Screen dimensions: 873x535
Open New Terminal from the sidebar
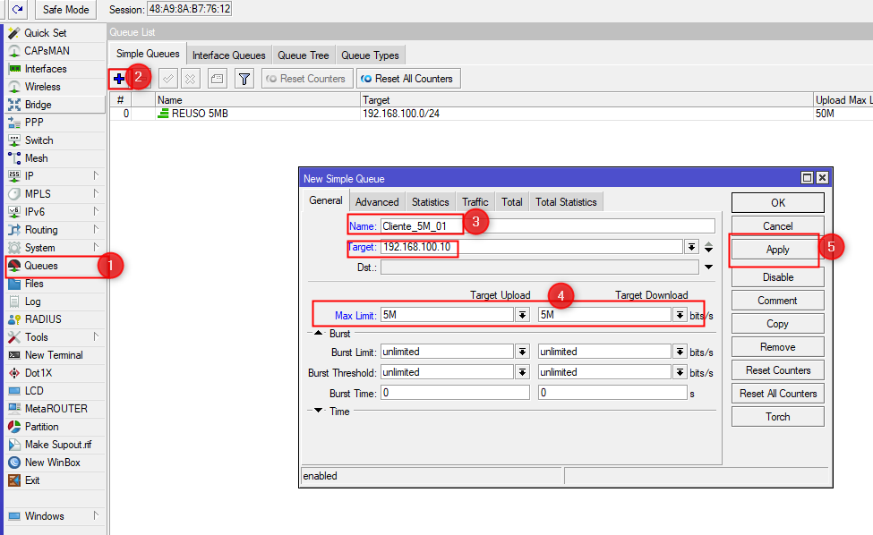tap(53, 355)
